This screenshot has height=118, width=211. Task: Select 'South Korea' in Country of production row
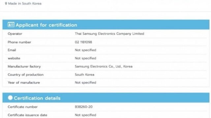click(x=84, y=75)
